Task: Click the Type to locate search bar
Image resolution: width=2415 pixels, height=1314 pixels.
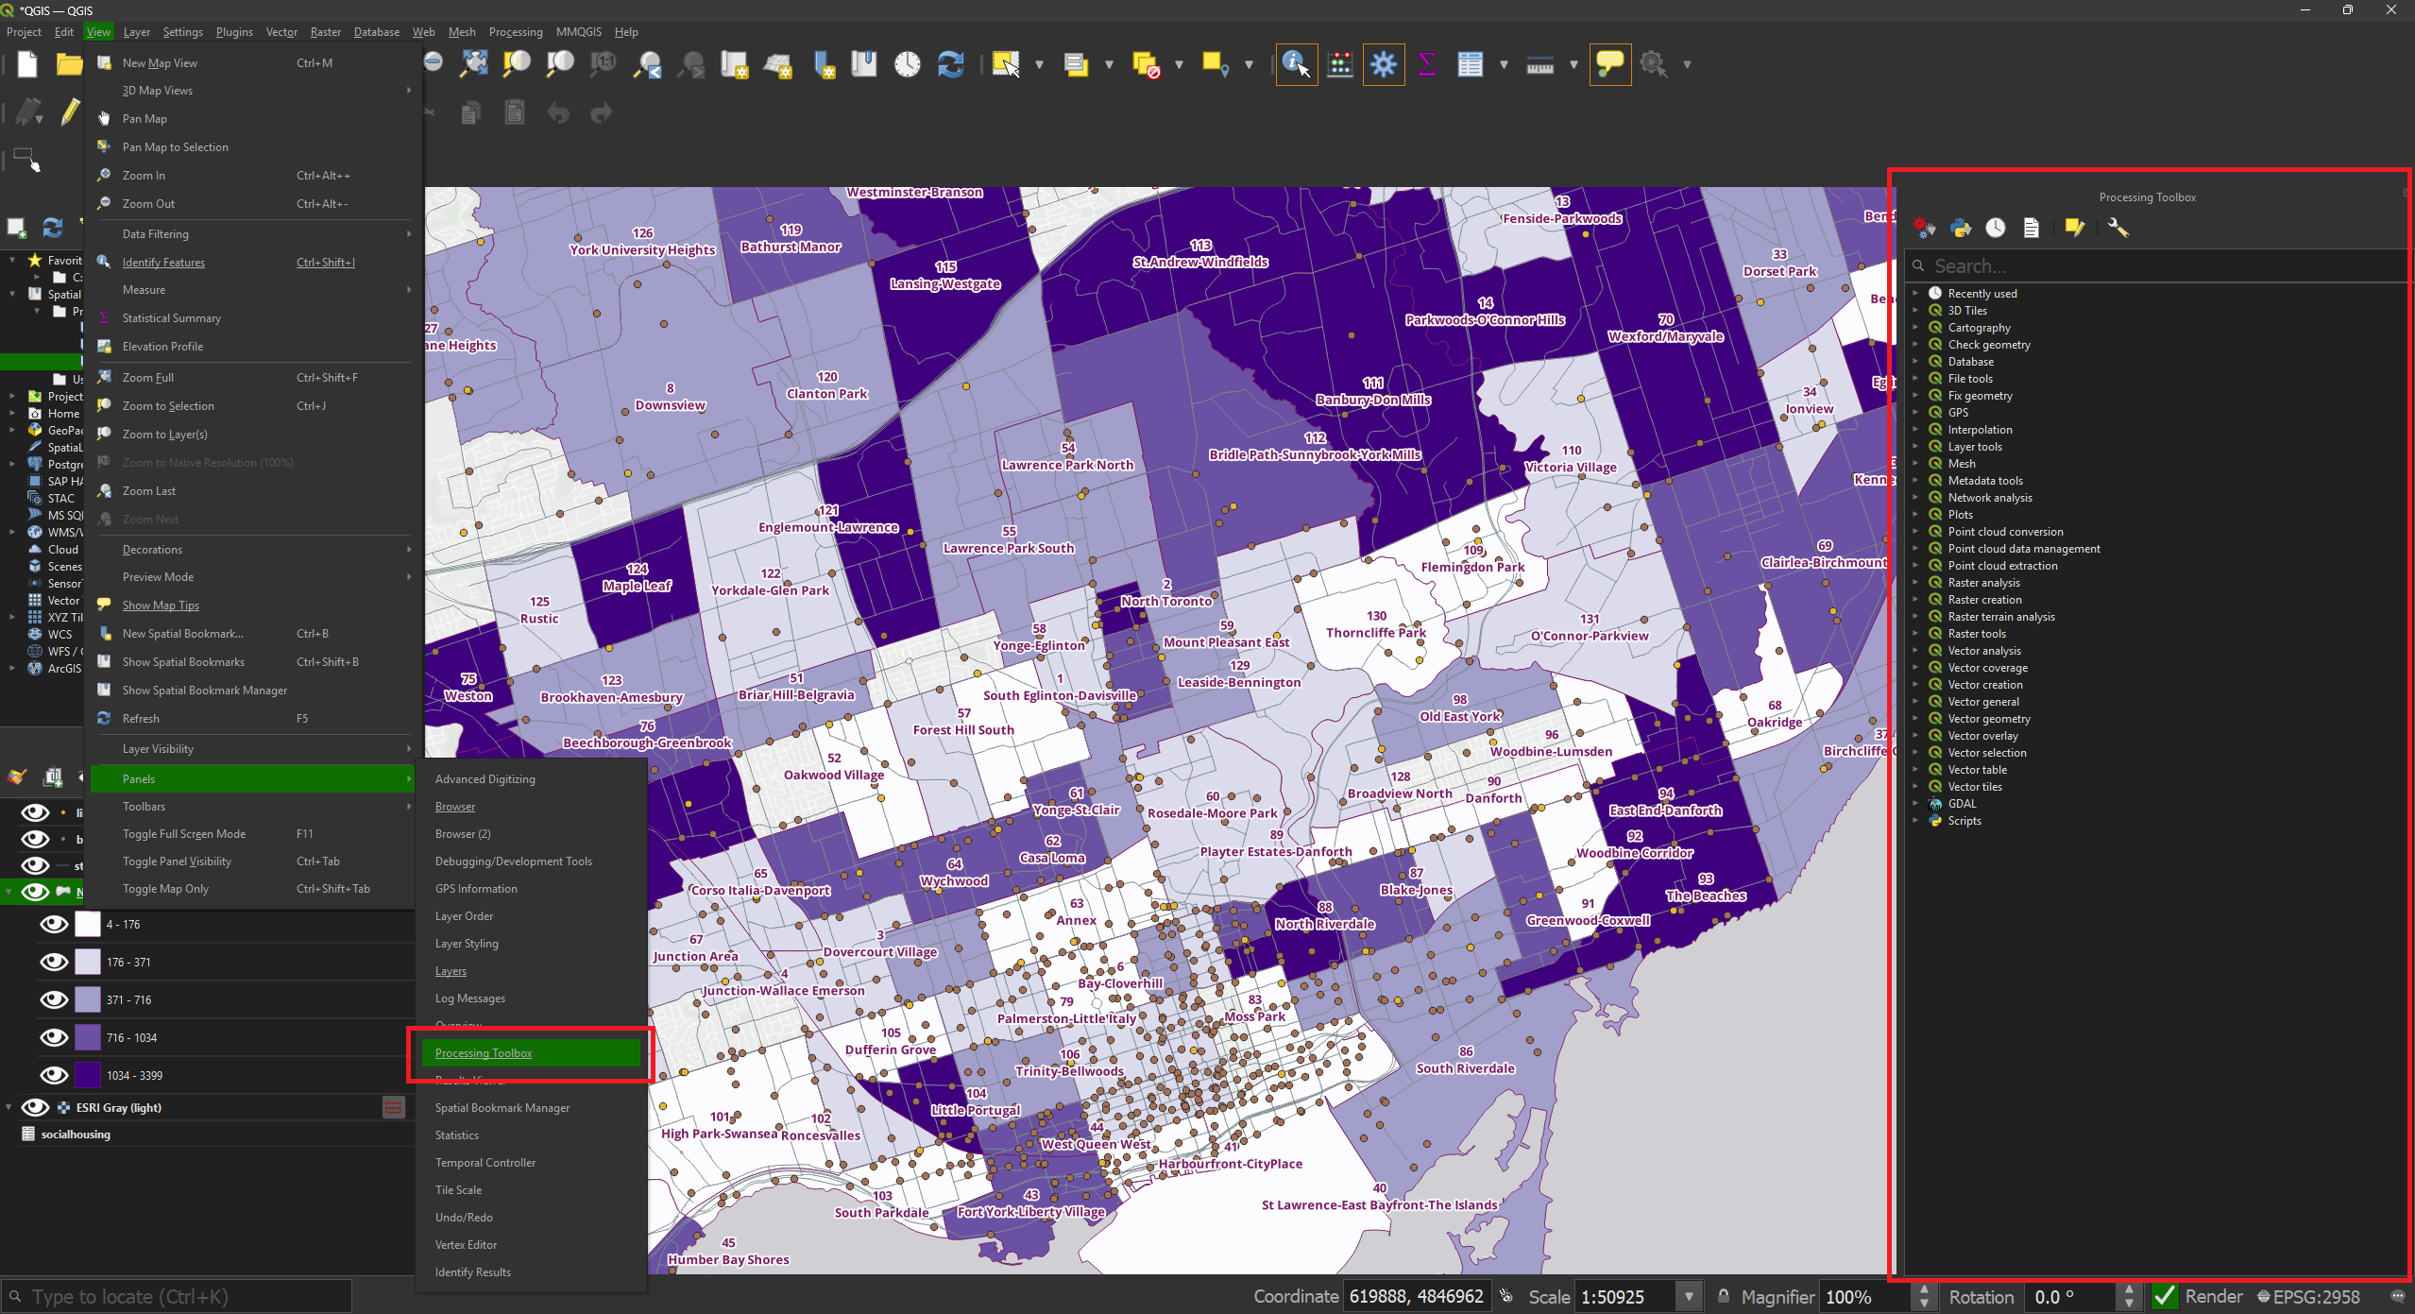Action: click(177, 1297)
